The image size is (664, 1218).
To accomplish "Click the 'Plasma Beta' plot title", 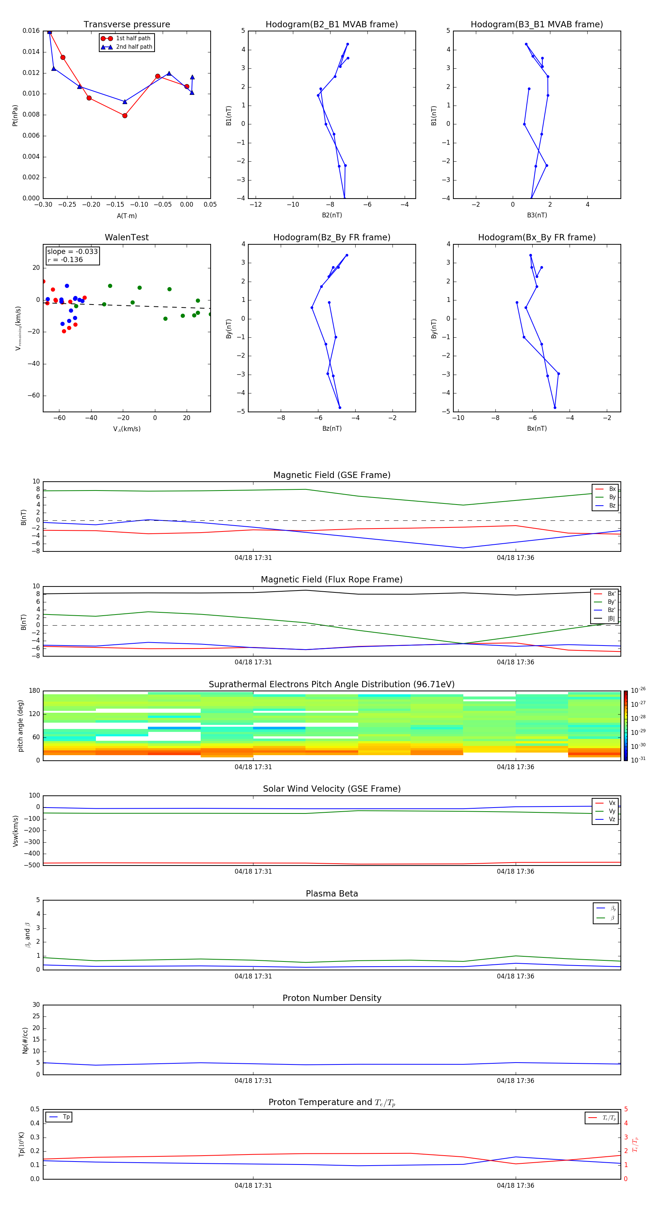I will [x=332, y=894].
